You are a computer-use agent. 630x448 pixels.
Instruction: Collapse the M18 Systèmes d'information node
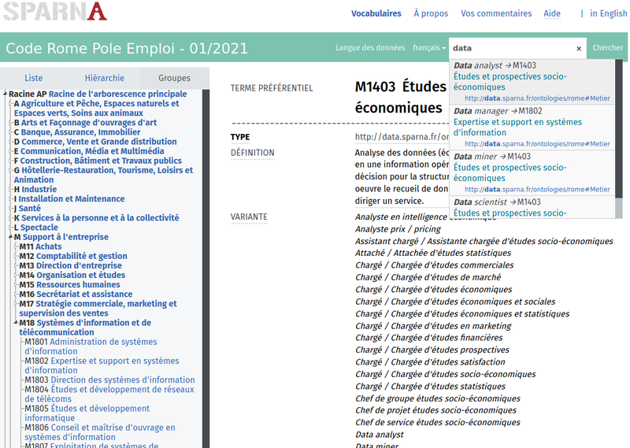[x=16, y=323]
